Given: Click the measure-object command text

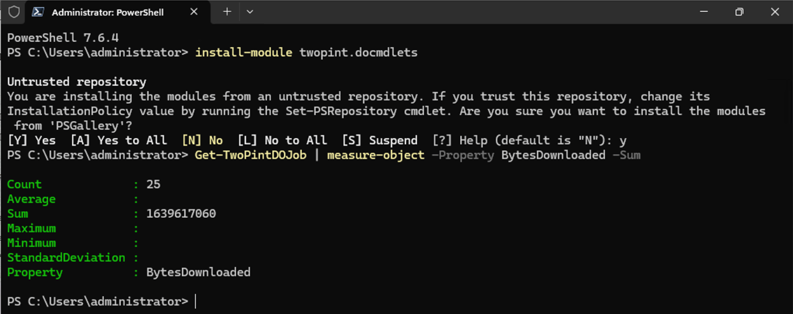Looking at the screenshot, I should point(376,155).
